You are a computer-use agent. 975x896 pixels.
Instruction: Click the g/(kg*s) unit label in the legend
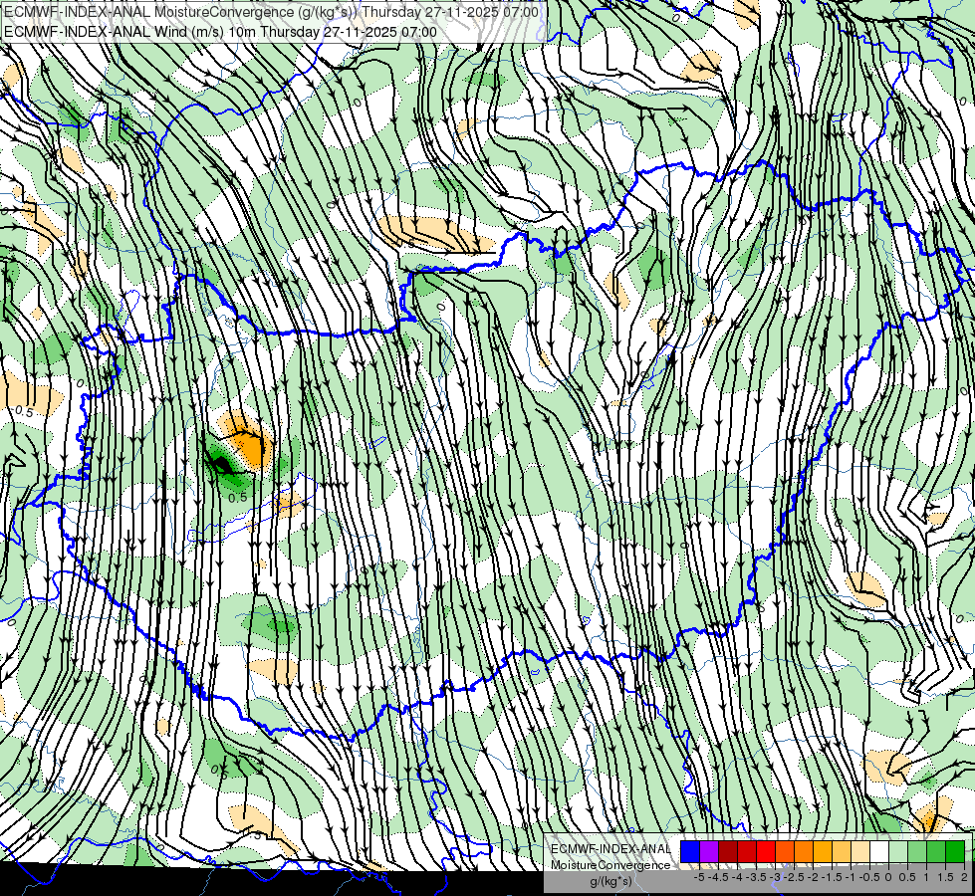(611, 881)
